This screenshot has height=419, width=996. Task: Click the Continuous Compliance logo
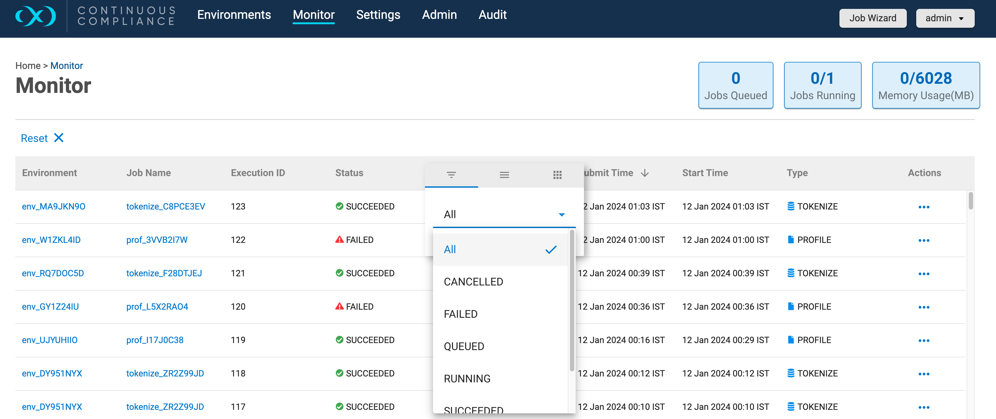point(35,16)
